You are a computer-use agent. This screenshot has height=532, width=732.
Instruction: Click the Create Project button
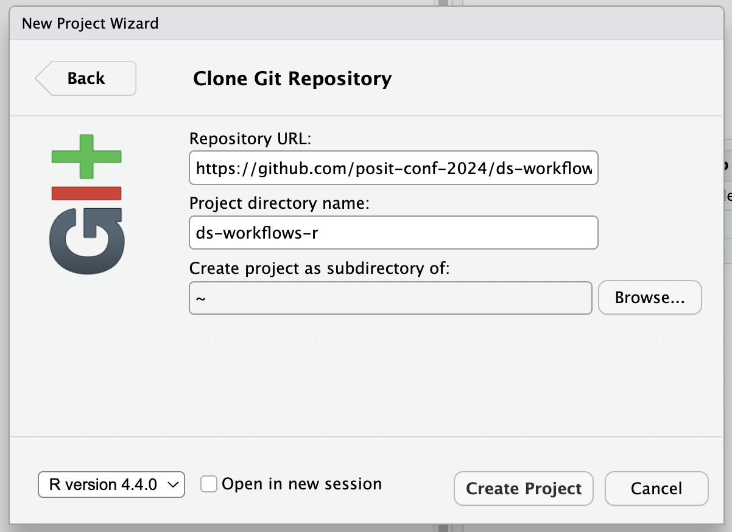(x=523, y=489)
